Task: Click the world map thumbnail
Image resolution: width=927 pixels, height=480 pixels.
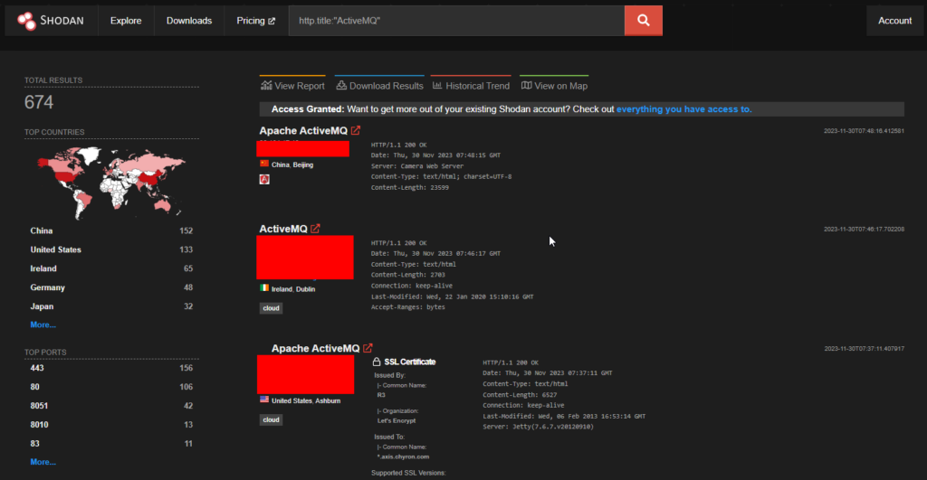Action: [x=111, y=183]
